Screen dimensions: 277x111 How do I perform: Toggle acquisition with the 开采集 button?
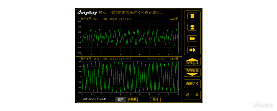click(132, 100)
